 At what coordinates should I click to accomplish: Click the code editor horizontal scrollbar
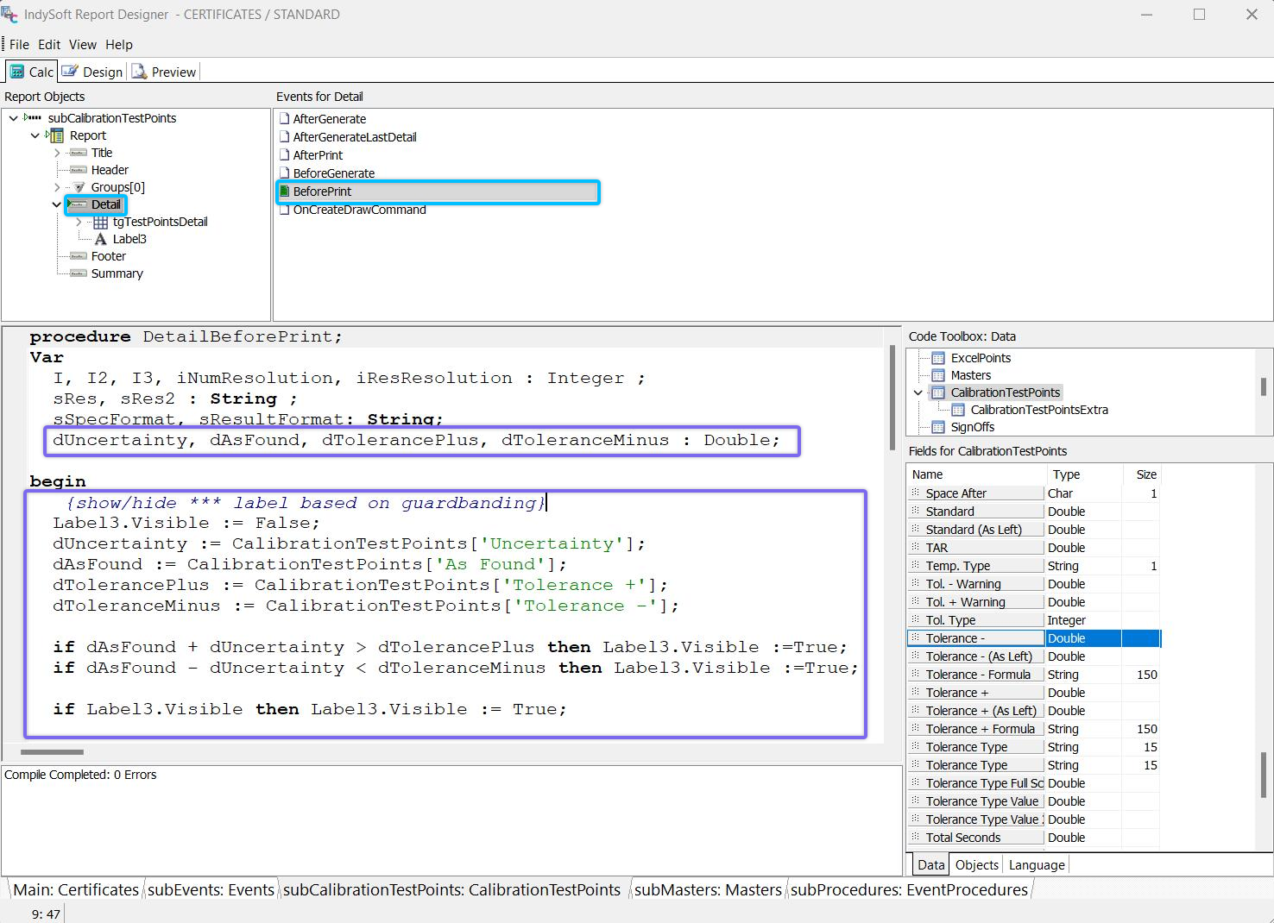52,751
